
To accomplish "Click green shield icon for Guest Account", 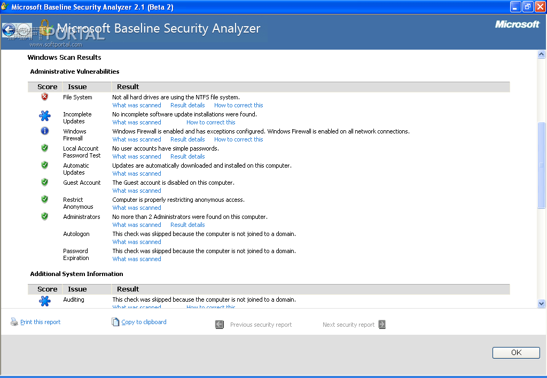I will [45, 183].
